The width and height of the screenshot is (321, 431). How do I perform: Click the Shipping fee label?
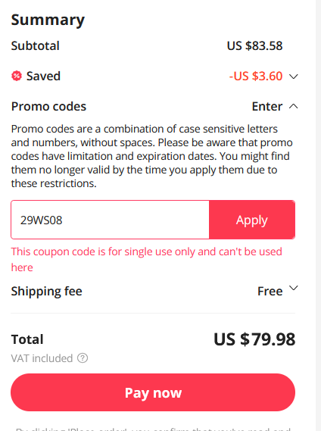point(46,291)
